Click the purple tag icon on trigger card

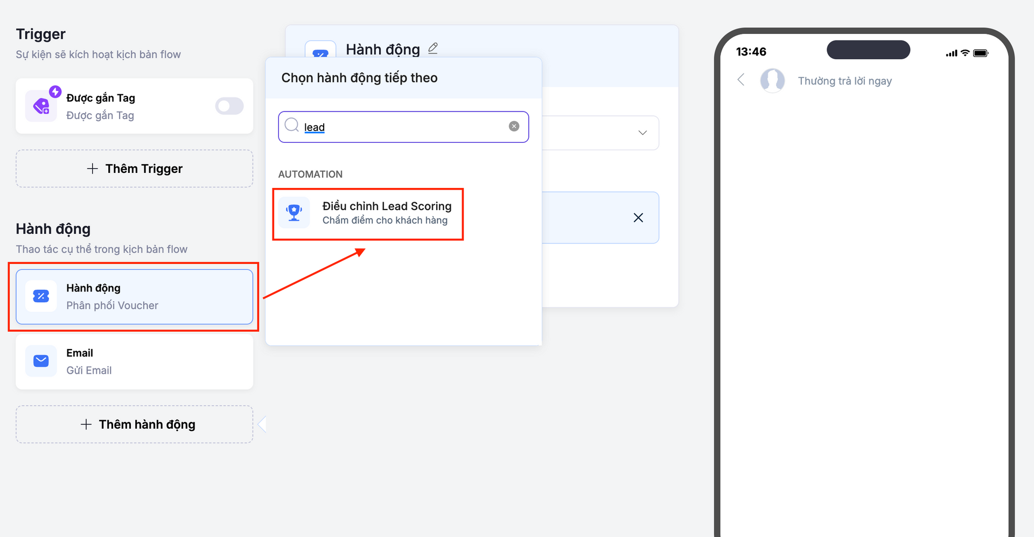(41, 106)
